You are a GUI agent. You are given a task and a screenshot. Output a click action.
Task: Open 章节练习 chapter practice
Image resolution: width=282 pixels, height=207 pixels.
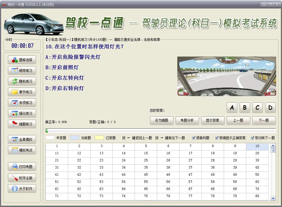(22, 92)
